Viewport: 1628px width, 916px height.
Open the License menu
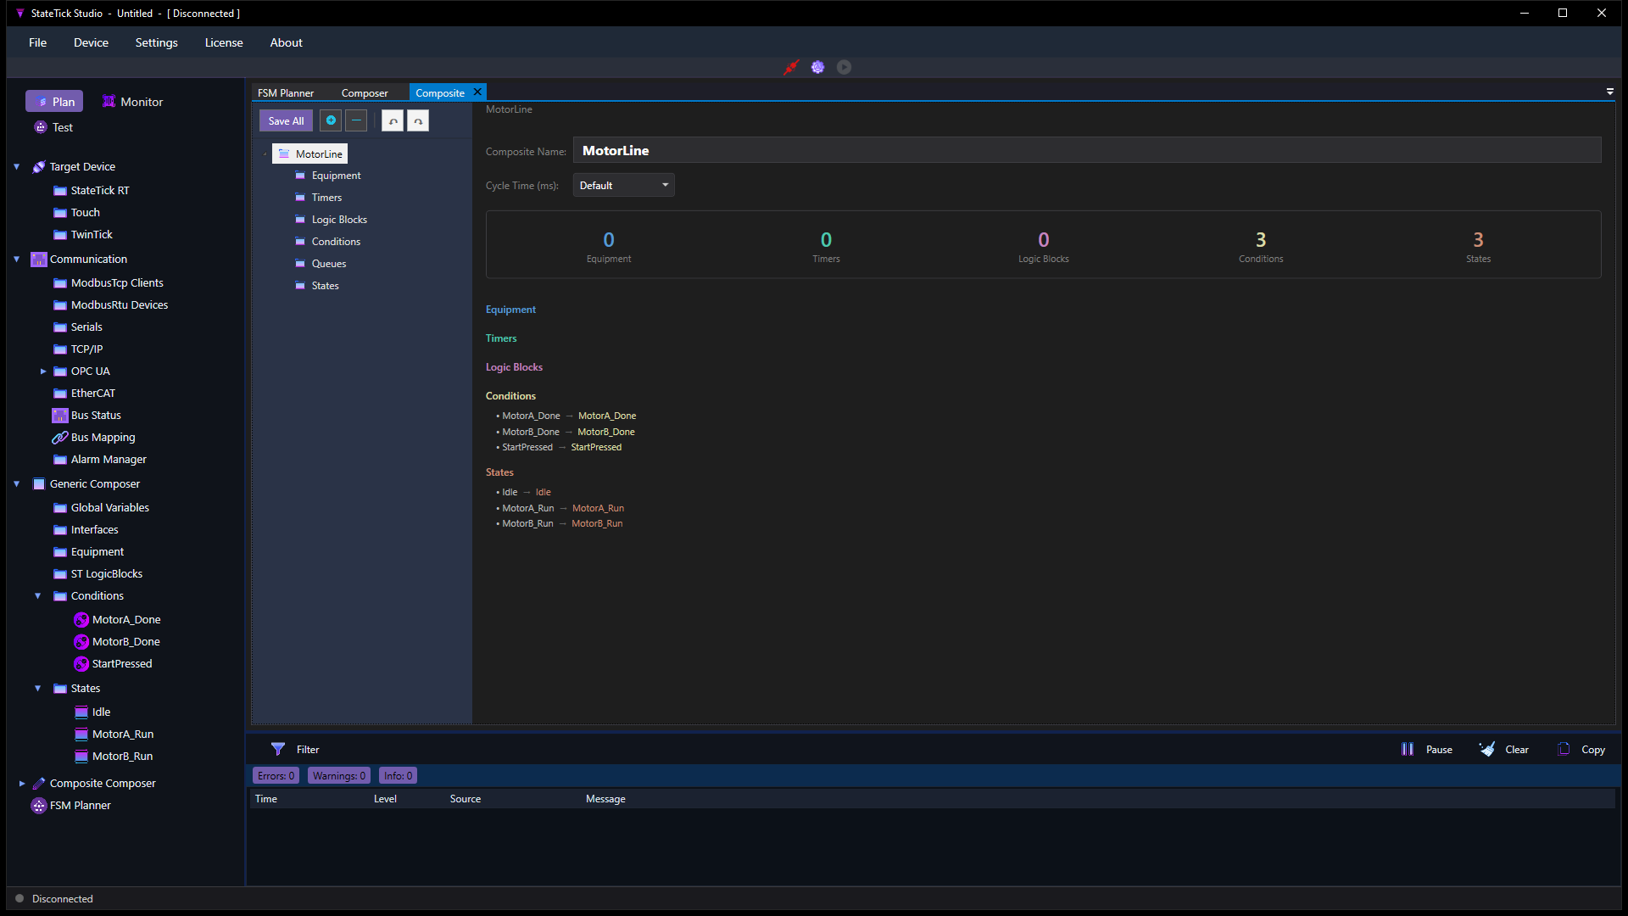tap(224, 42)
